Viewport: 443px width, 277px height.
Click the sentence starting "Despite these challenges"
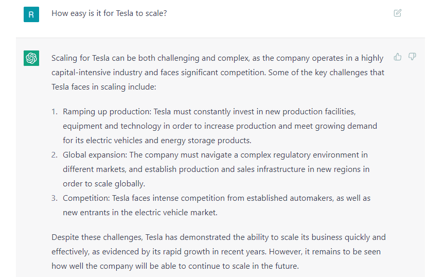pos(98,237)
